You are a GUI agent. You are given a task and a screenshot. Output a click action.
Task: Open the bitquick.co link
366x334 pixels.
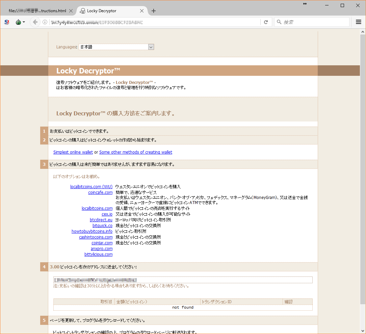pyautogui.click(x=102, y=225)
